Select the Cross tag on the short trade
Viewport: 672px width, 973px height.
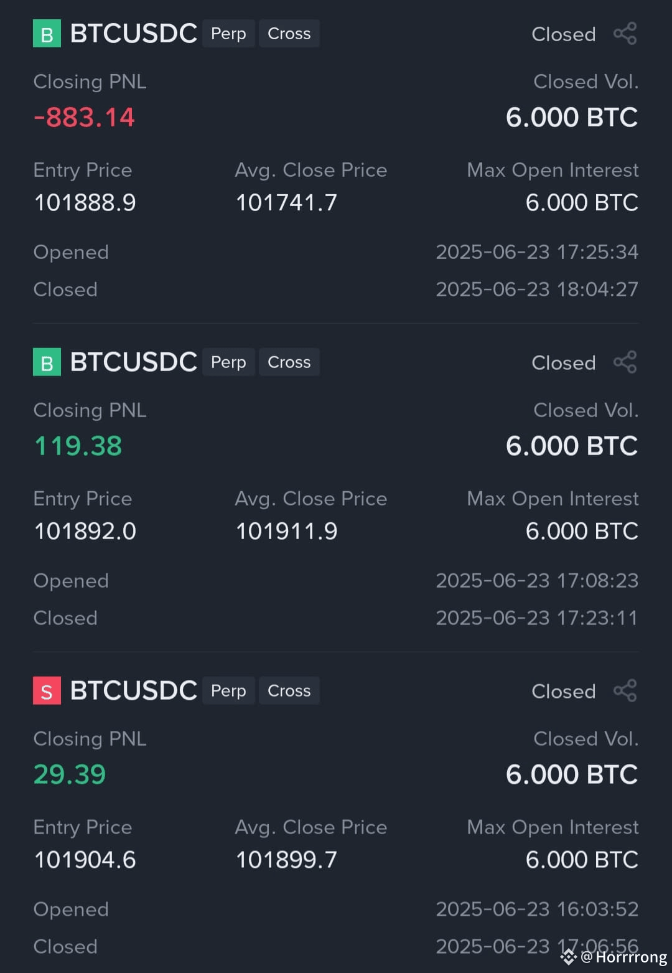coord(289,691)
